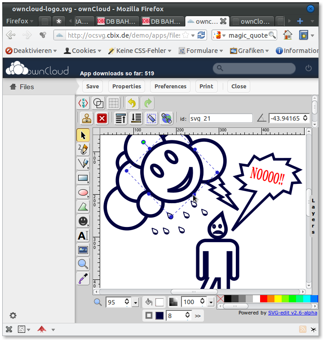Switch to first DB BAH tab
This screenshot has height=340, width=323.
click(117, 21)
